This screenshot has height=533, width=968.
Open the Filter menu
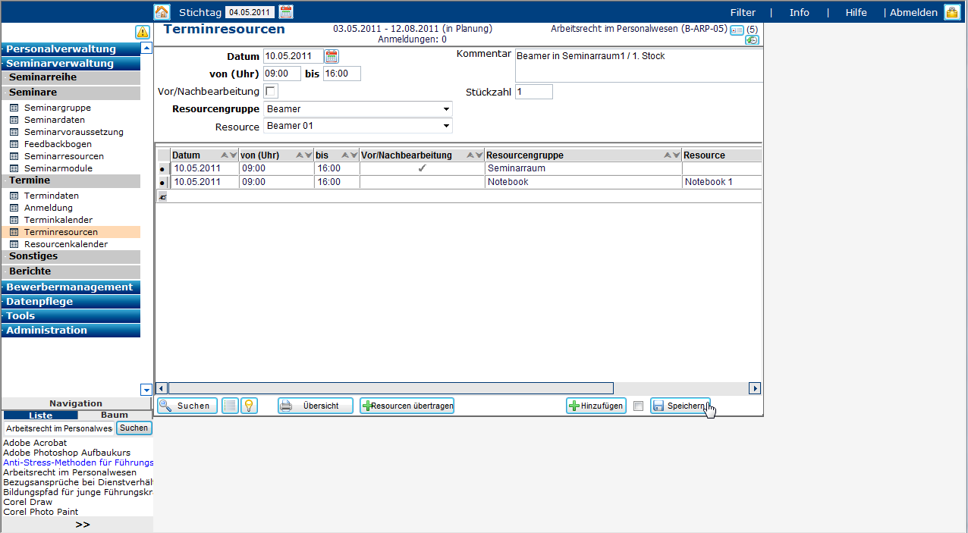tap(743, 12)
